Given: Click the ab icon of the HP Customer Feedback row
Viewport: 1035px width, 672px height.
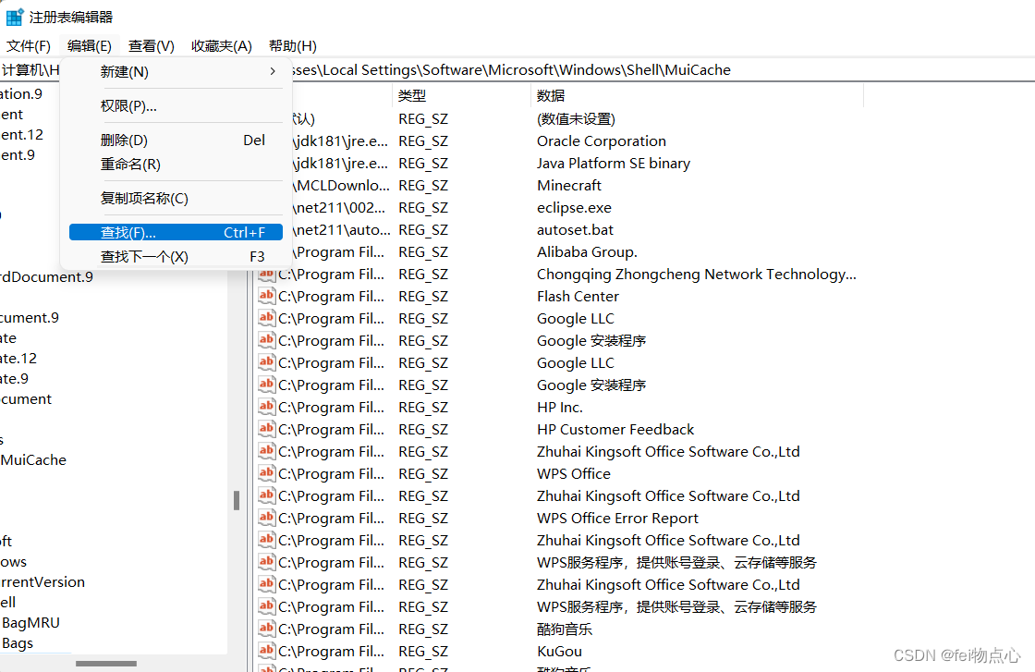Looking at the screenshot, I should click(x=267, y=429).
